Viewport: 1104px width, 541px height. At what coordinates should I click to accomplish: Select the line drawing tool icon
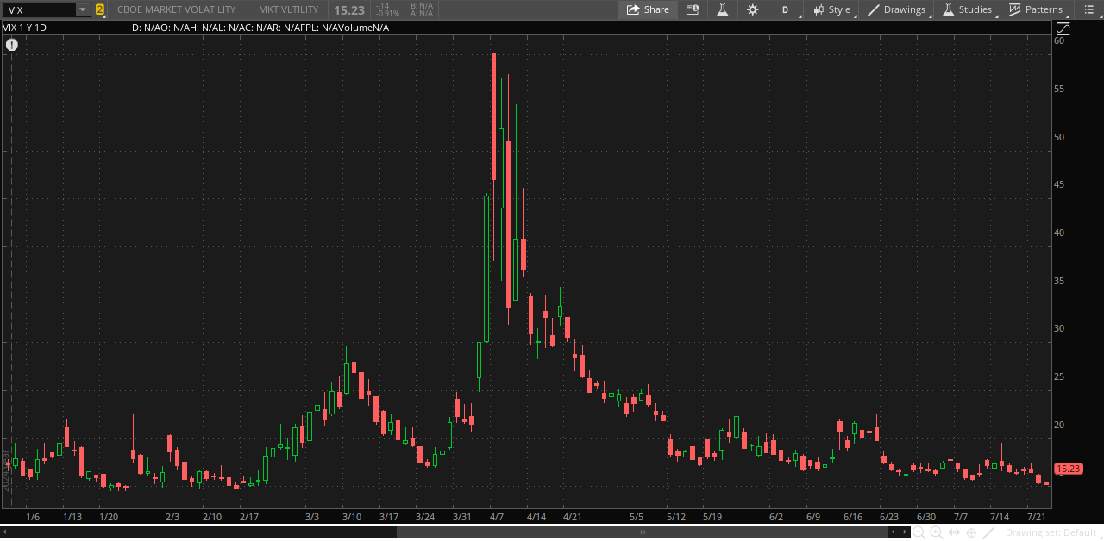[x=988, y=533]
